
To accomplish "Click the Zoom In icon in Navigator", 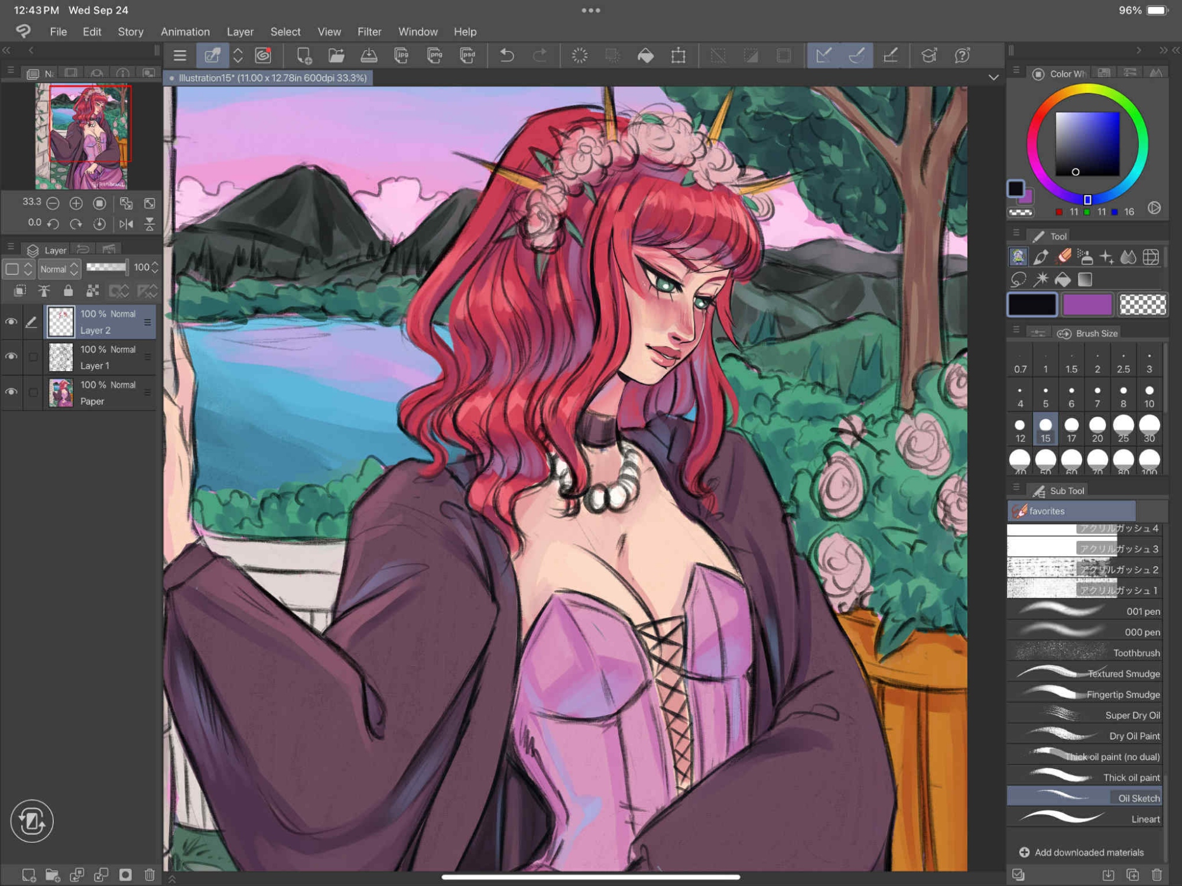I will pos(76,203).
